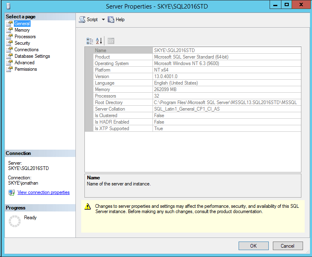Click the SQL_Latin1_General_CP1_CI_AS value

click(x=187, y=109)
